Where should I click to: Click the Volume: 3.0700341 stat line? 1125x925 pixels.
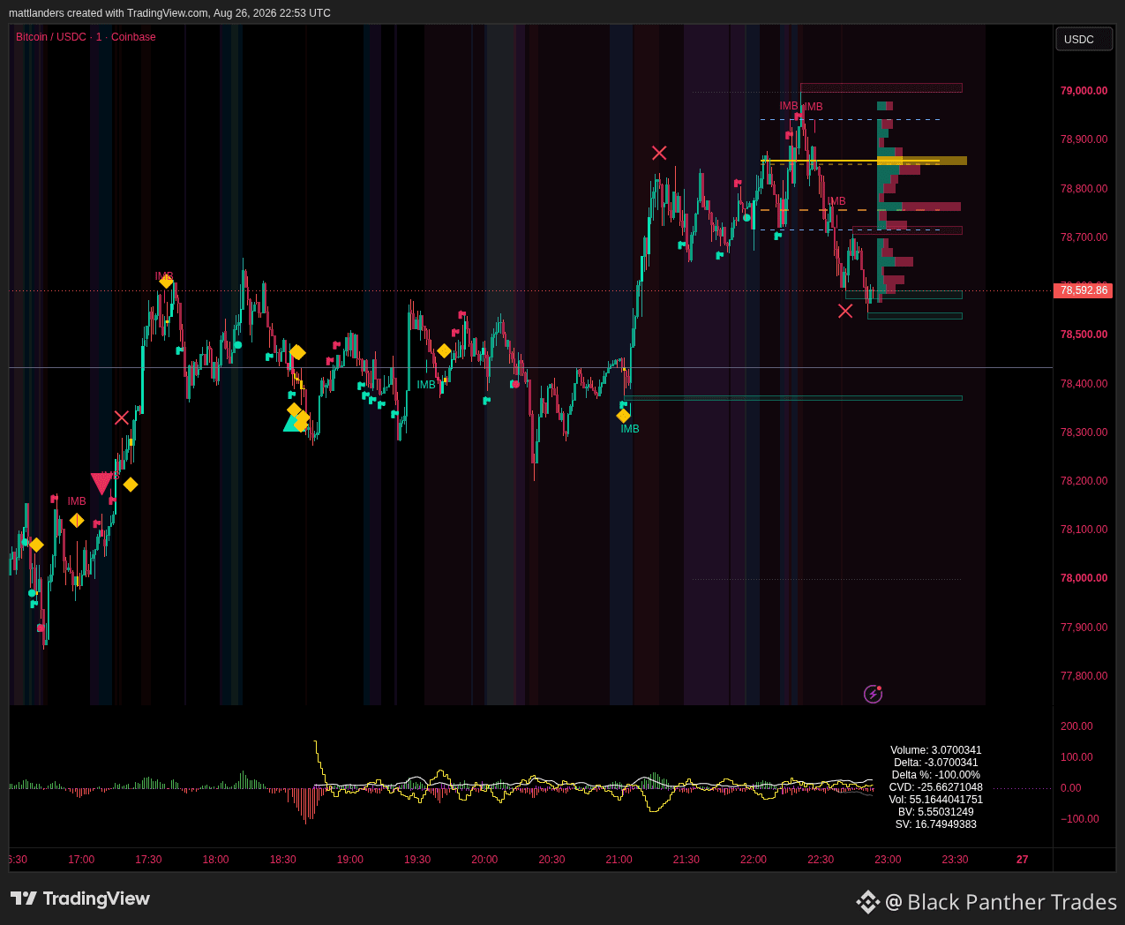pyautogui.click(x=936, y=750)
